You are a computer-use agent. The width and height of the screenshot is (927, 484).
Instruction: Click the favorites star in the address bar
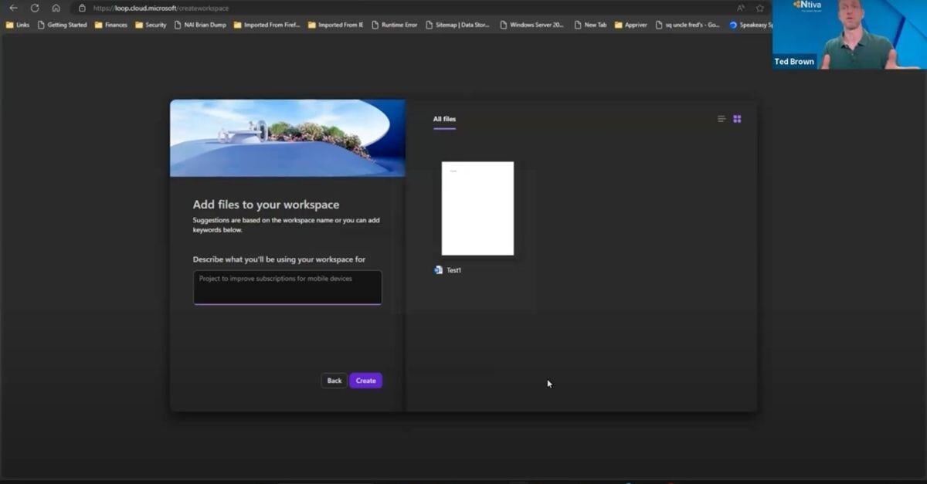[759, 8]
